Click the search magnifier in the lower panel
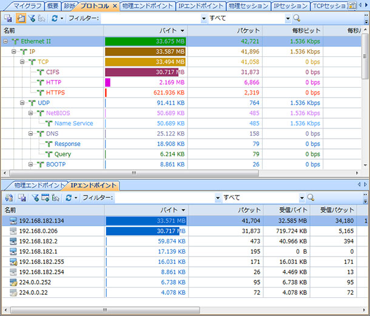Screen dimensions: 370x316 [x=311, y=197]
